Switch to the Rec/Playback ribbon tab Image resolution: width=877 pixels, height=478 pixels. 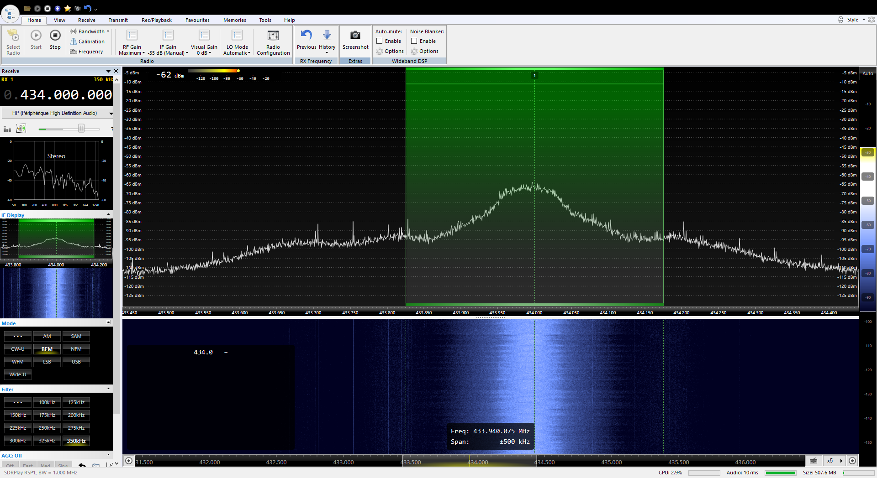coord(156,20)
